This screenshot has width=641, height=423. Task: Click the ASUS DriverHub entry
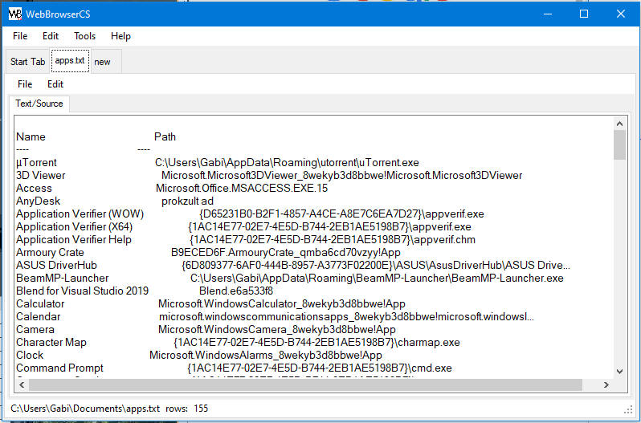[56, 266]
